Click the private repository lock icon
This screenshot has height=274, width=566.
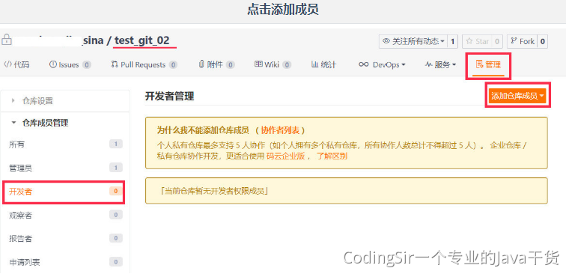pyautogui.click(x=6, y=40)
